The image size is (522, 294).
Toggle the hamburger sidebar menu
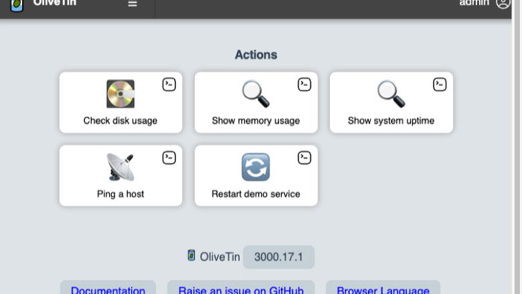pos(133,3)
